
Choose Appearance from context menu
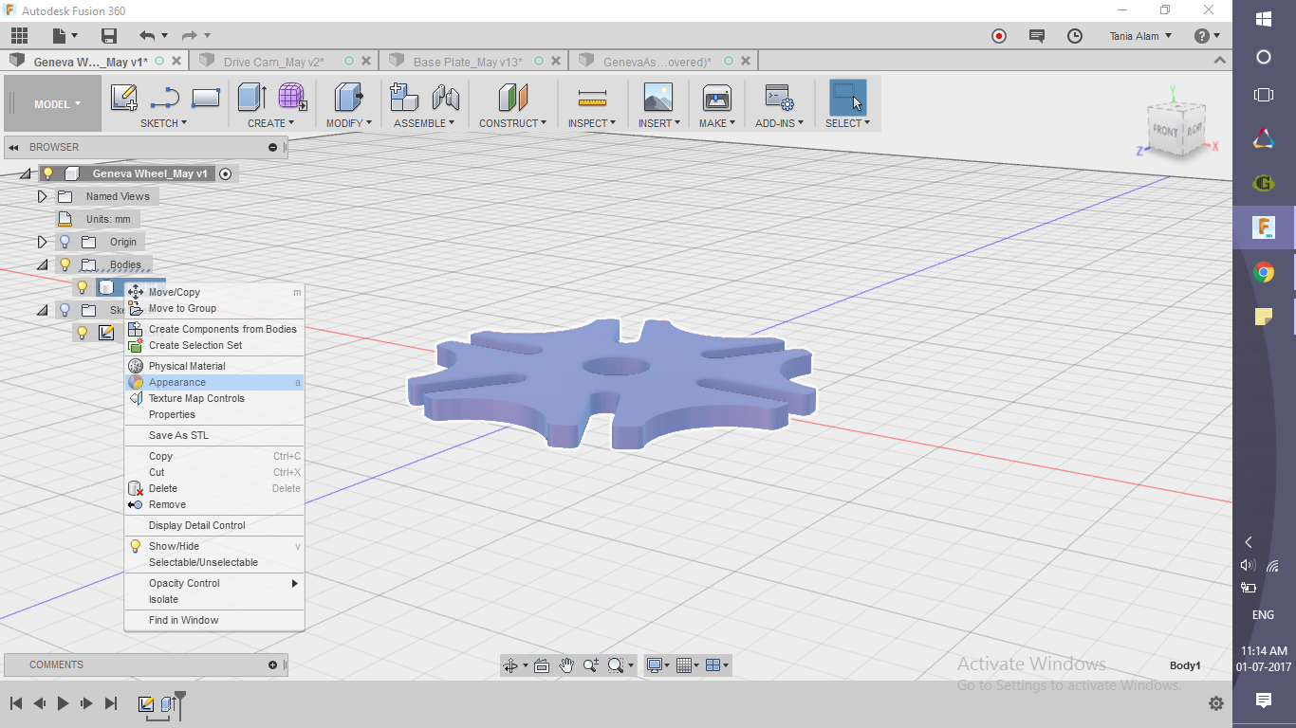[x=214, y=382]
